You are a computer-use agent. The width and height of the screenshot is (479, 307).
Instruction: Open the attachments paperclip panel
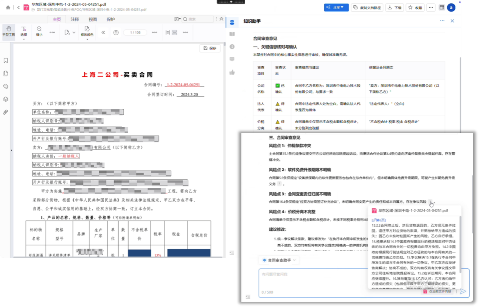[x=5, y=112]
